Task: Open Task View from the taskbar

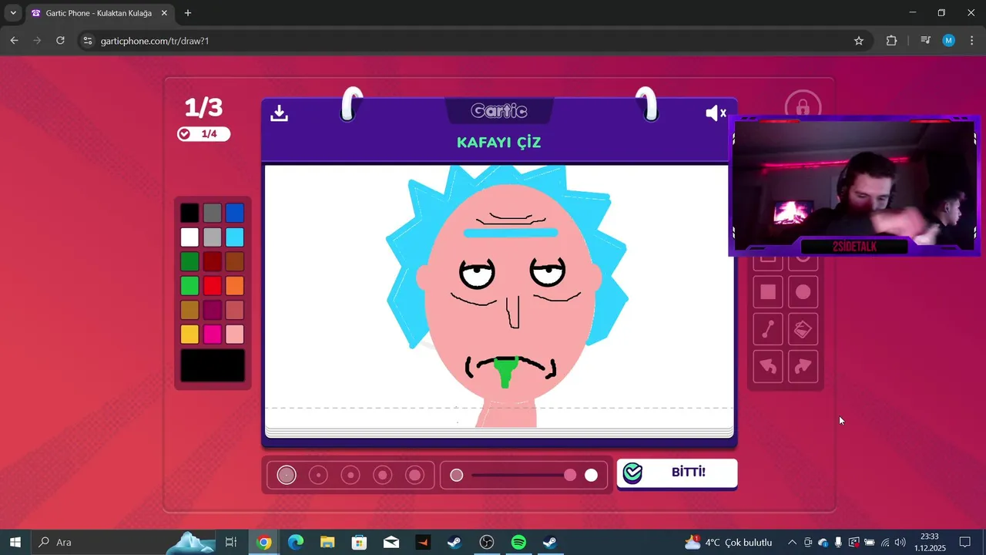Action: [231, 543]
